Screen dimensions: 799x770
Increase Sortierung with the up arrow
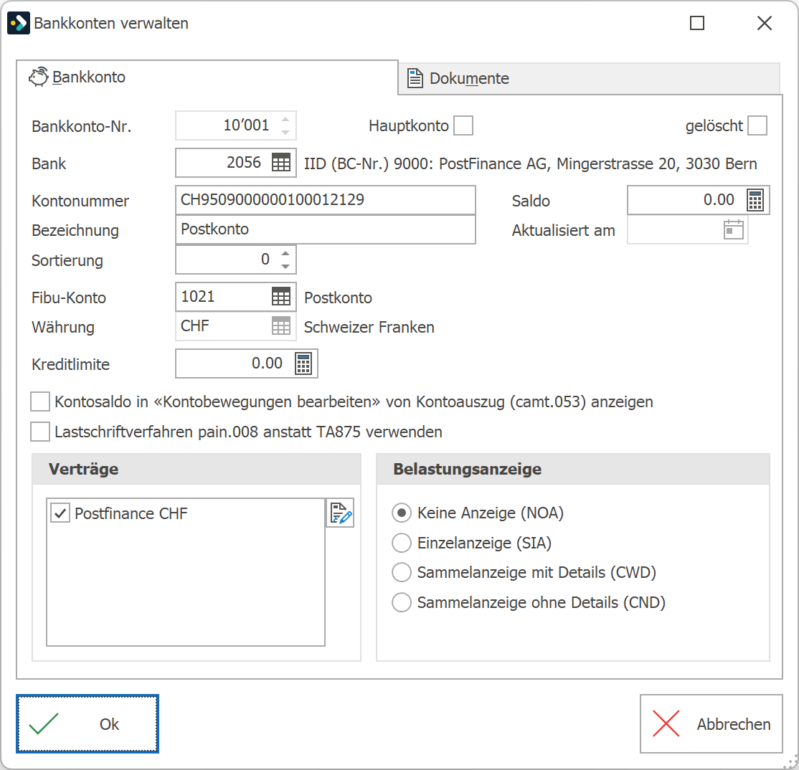point(285,253)
